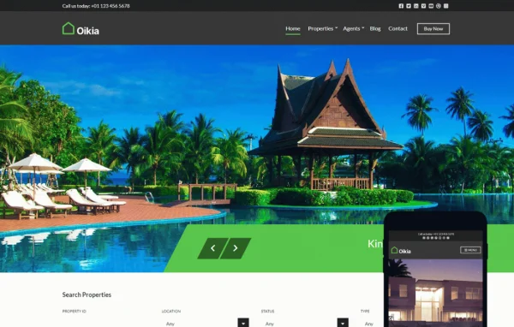Click the 'Search Properties' heading

[87, 294]
